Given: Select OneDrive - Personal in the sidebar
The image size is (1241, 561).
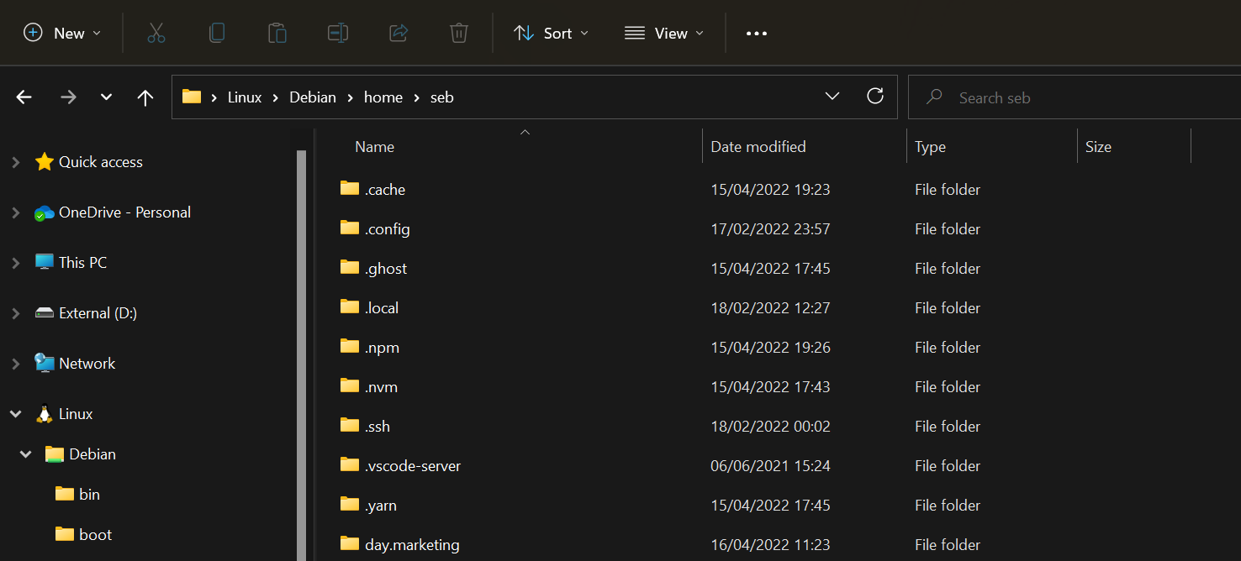Looking at the screenshot, I should click(123, 212).
